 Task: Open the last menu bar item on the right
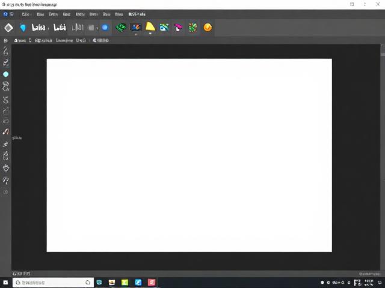pyautogui.click(x=137, y=14)
